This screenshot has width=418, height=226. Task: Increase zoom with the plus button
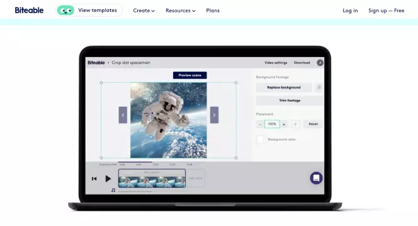click(284, 124)
